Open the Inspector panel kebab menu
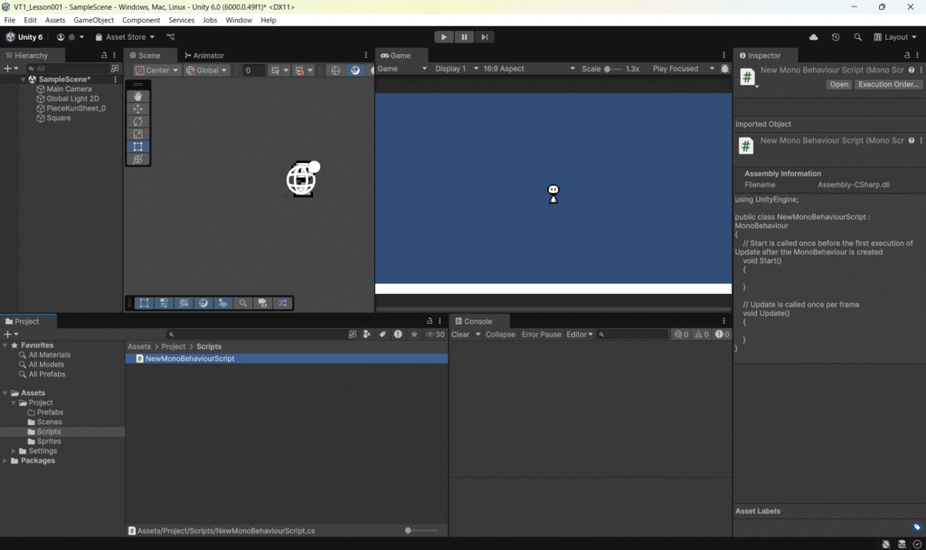This screenshot has height=550, width=926. pos(917,55)
